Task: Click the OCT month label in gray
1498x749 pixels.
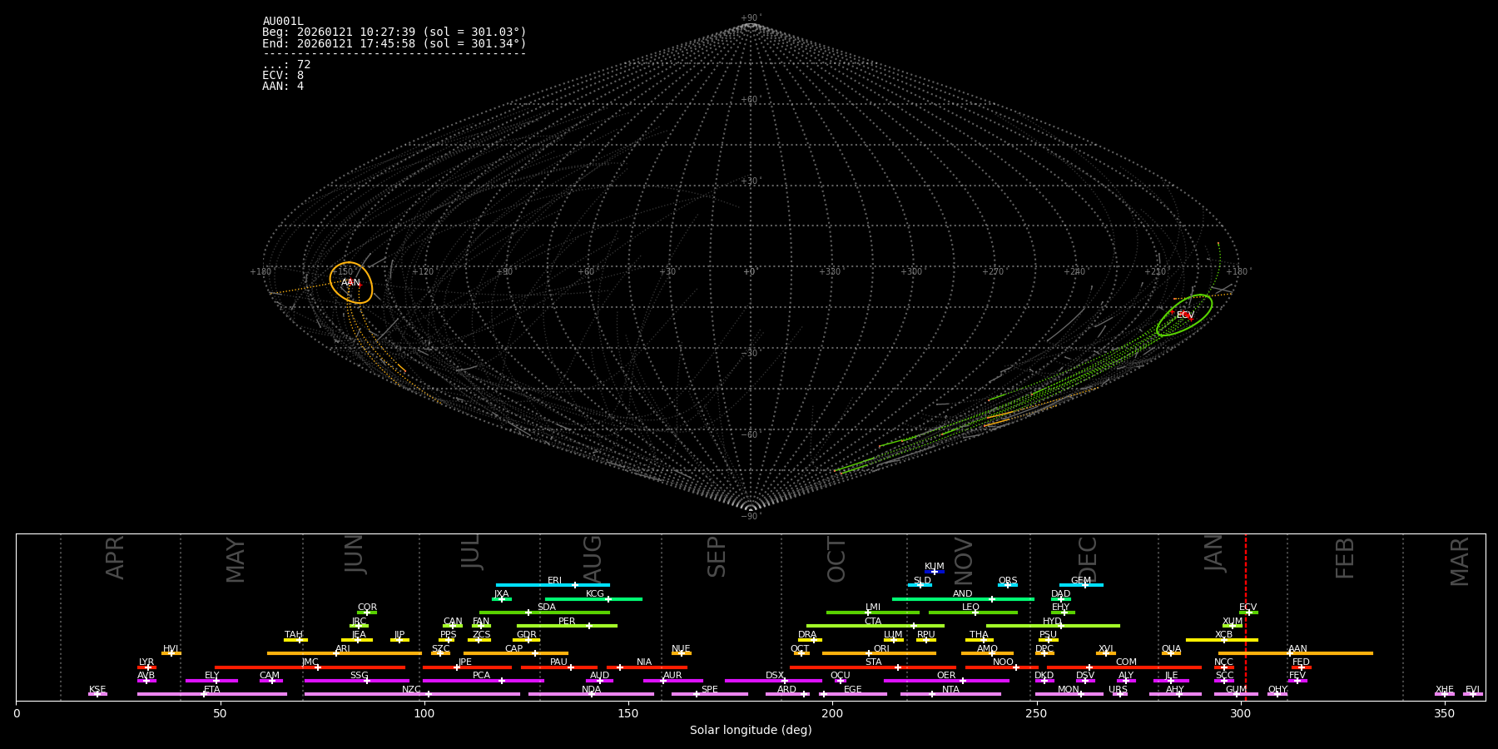Action: 836,559
